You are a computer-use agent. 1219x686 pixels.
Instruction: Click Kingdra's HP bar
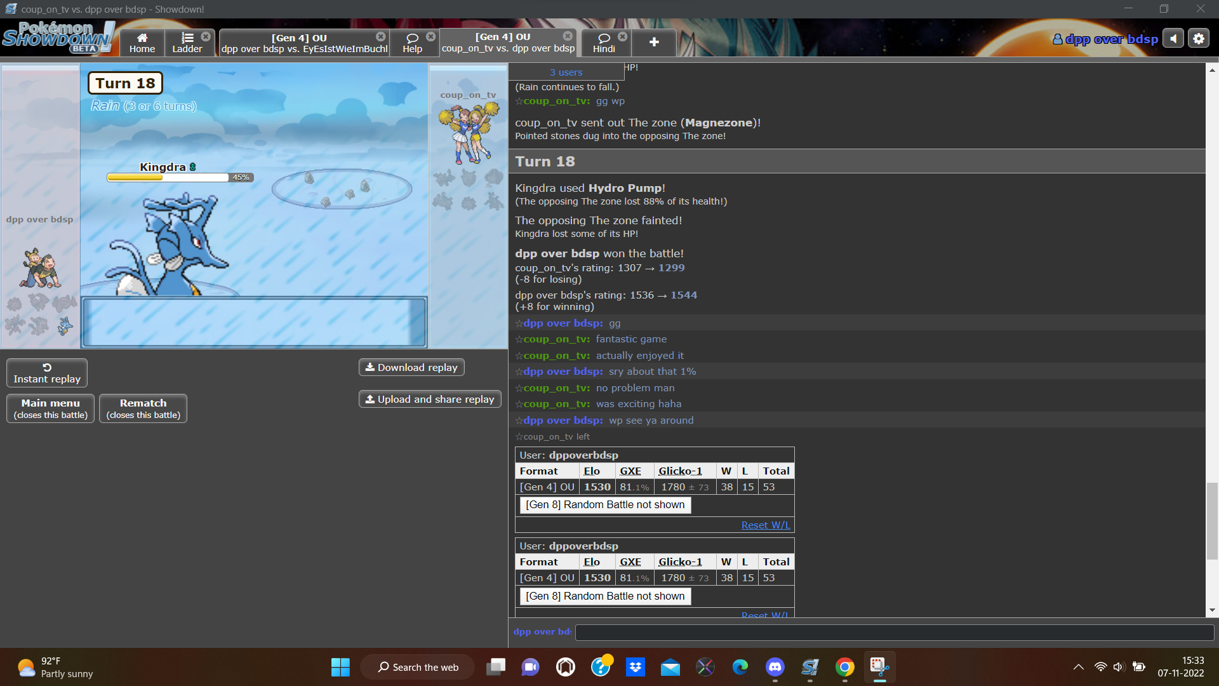coord(180,177)
